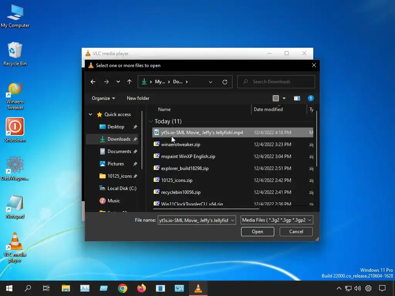Screen dimensions: 395x296
Task: Go up one folder level with up arrow
Action: (130, 82)
